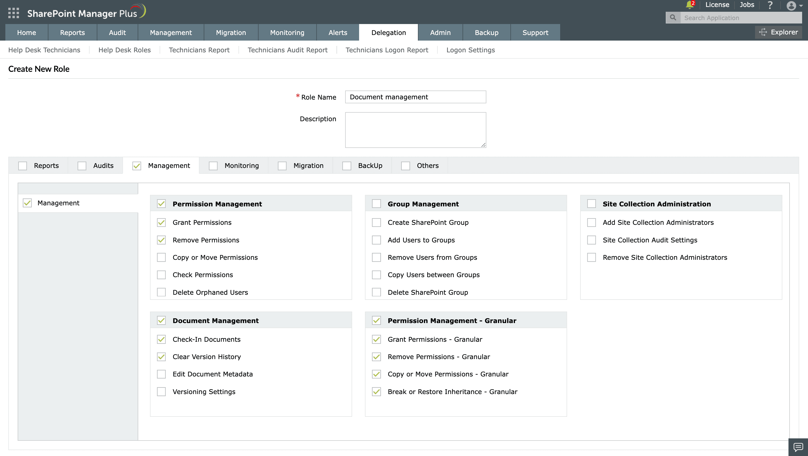Open Logon Settings link

[x=471, y=50]
